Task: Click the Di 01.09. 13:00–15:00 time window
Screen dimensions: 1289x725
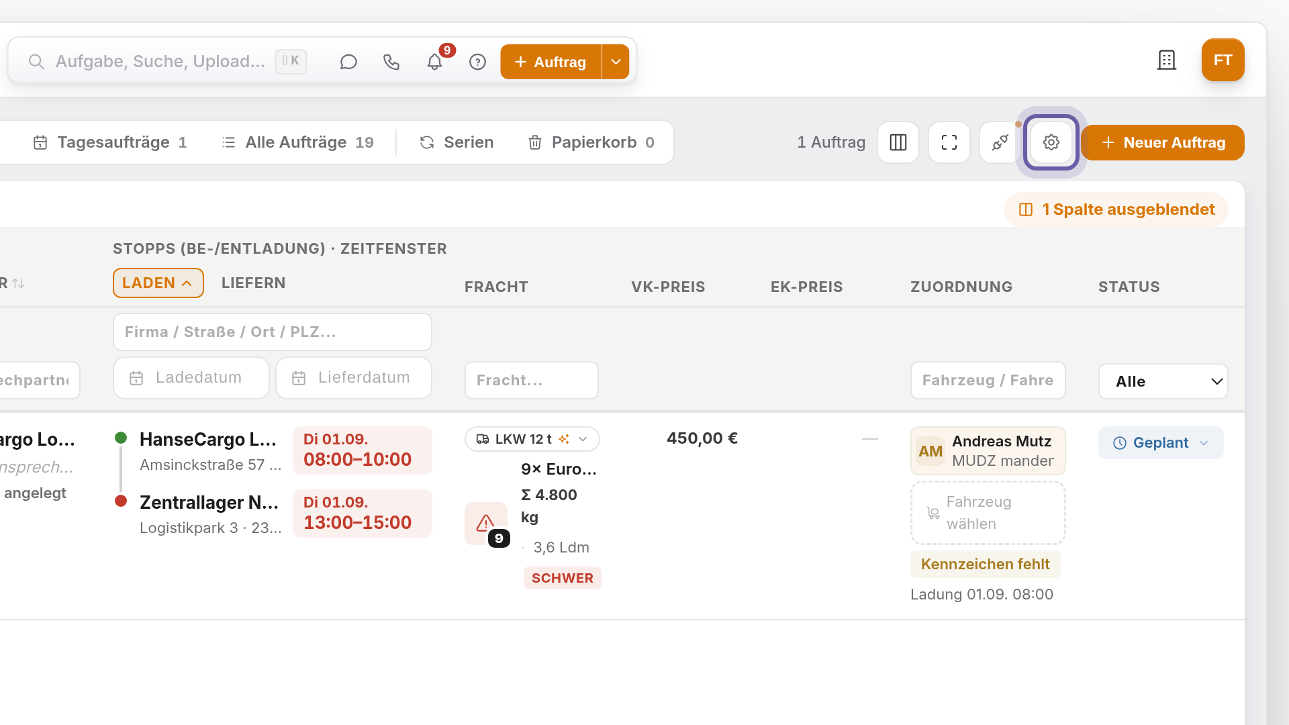Action: (363, 514)
